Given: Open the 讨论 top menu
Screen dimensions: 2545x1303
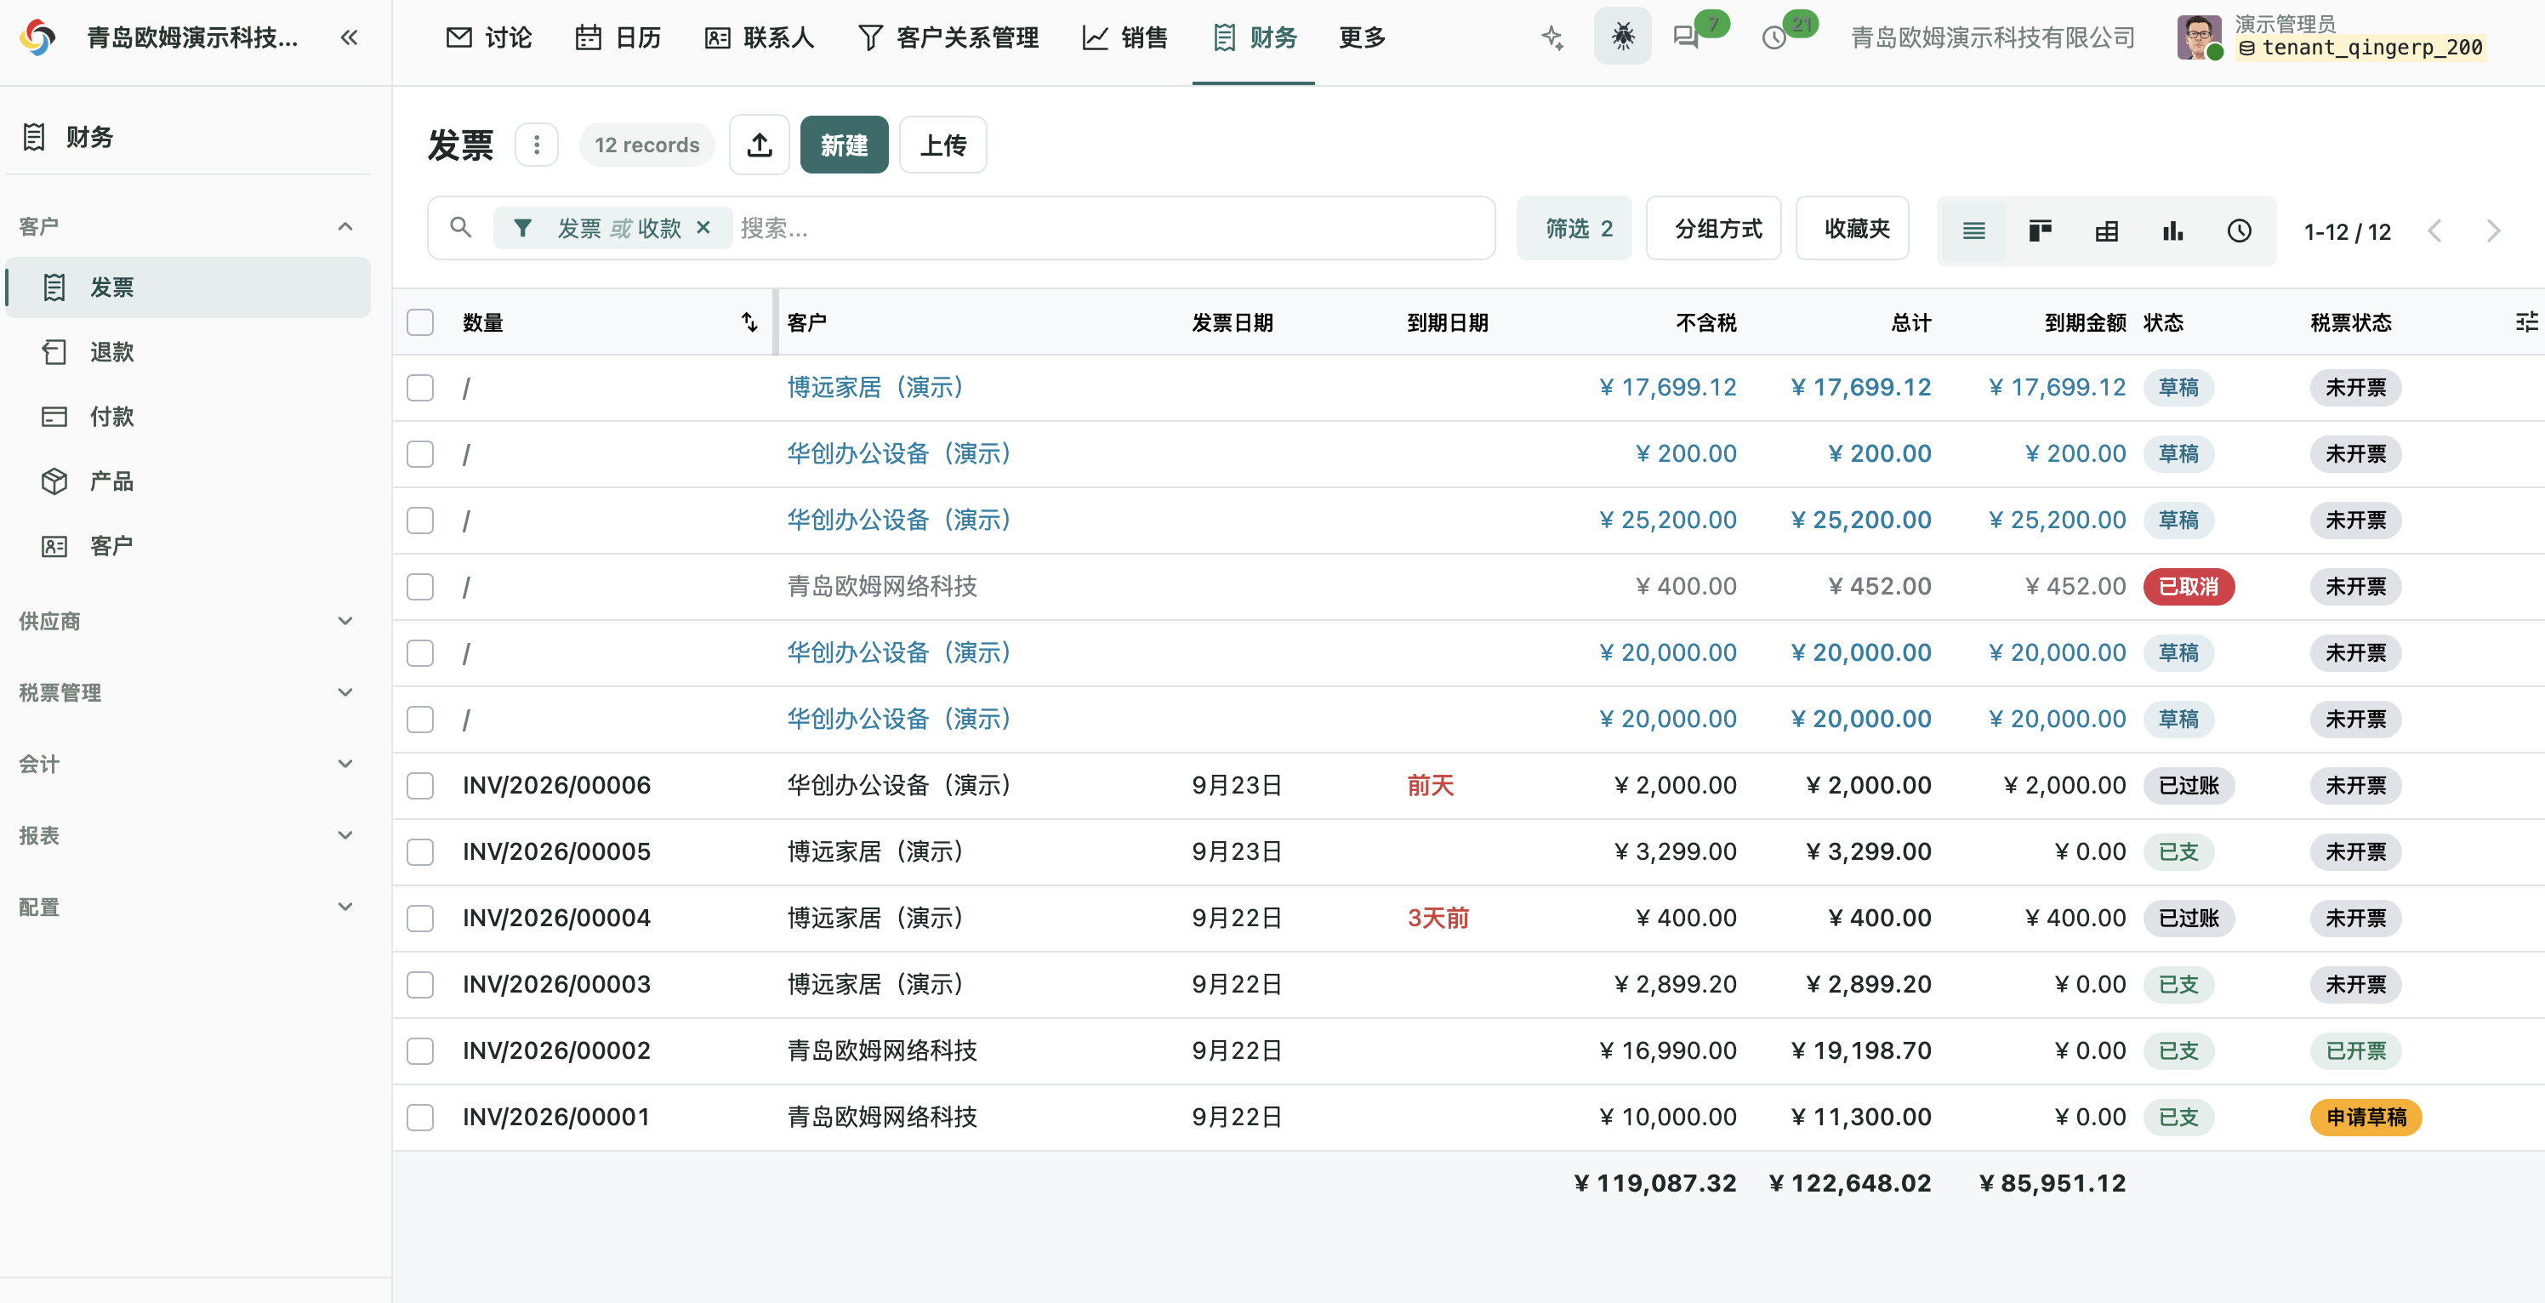Looking at the screenshot, I should (489, 37).
